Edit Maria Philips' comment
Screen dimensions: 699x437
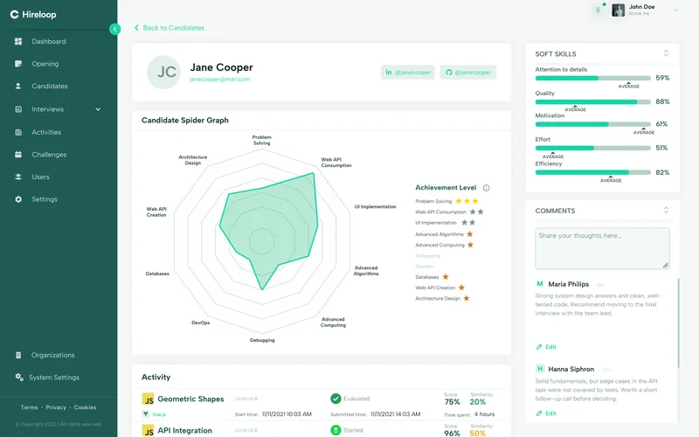pyautogui.click(x=546, y=347)
